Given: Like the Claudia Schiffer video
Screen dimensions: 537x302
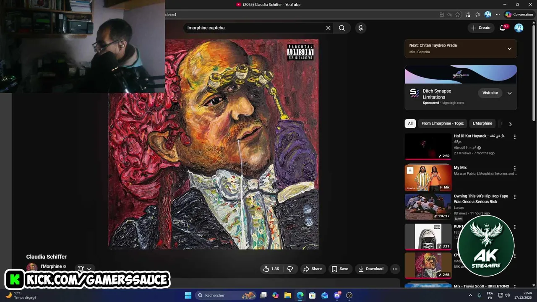Looking at the screenshot, I should [x=271, y=269].
